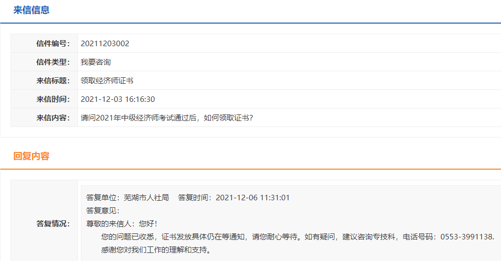Screen dimensions: 501x261
Task: Click the timestamp 2021-12-03 16:16:30
Action: [118, 99]
